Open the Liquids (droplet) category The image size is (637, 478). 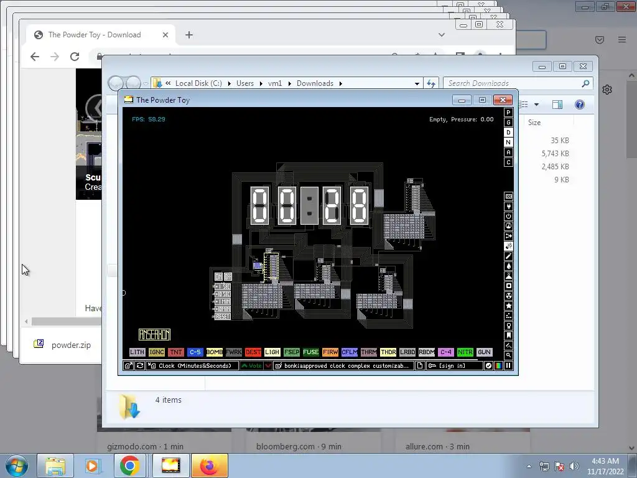pyautogui.click(x=508, y=266)
